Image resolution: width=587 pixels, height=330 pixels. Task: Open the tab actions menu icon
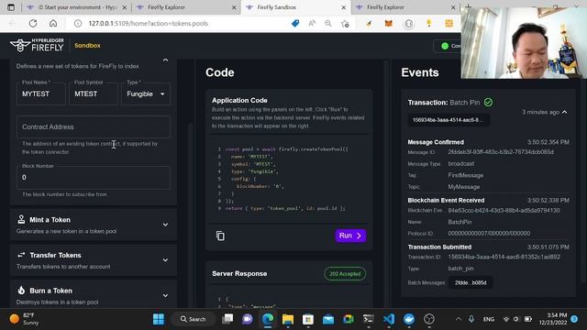11,7
